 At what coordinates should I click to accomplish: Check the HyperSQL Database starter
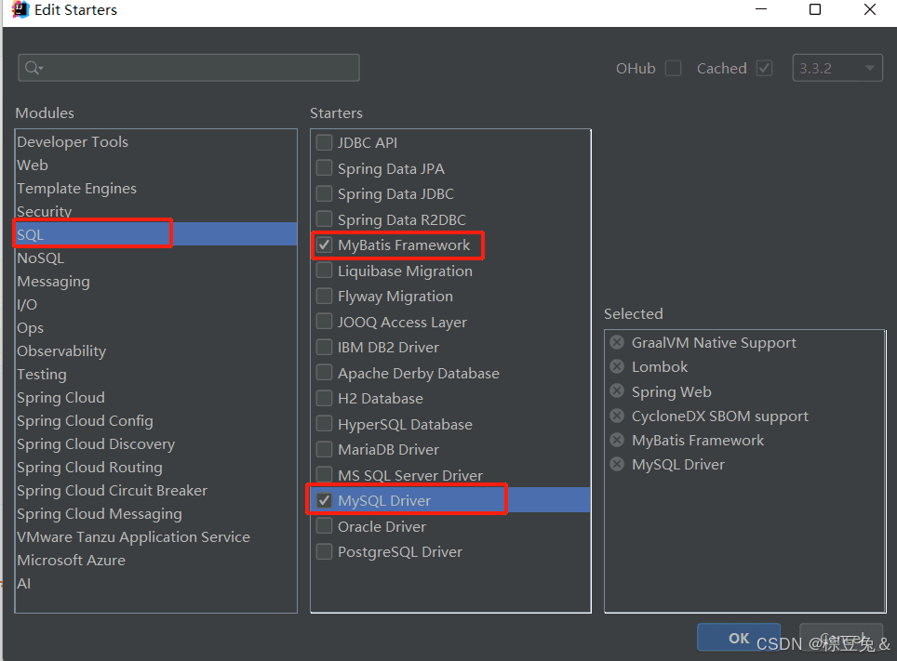tap(325, 424)
